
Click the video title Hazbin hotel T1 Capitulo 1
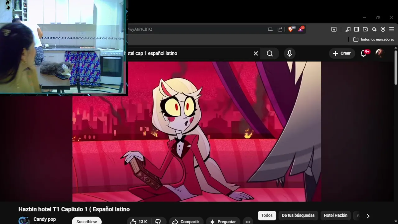74,209
